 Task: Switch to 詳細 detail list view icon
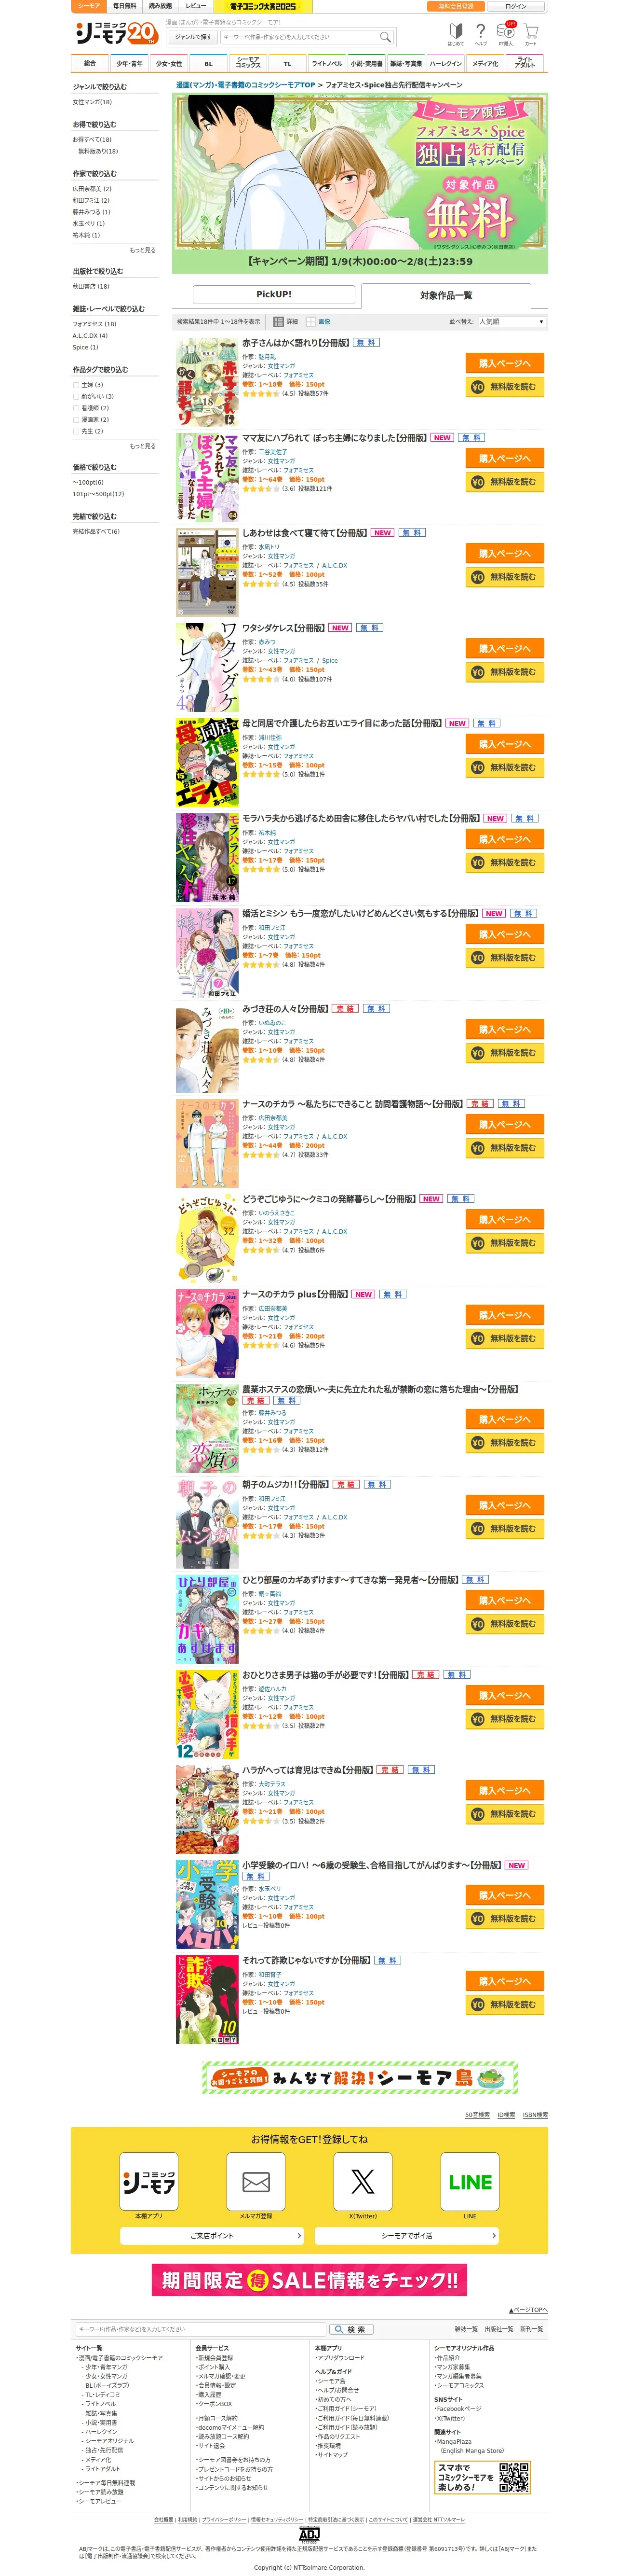click(x=279, y=322)
